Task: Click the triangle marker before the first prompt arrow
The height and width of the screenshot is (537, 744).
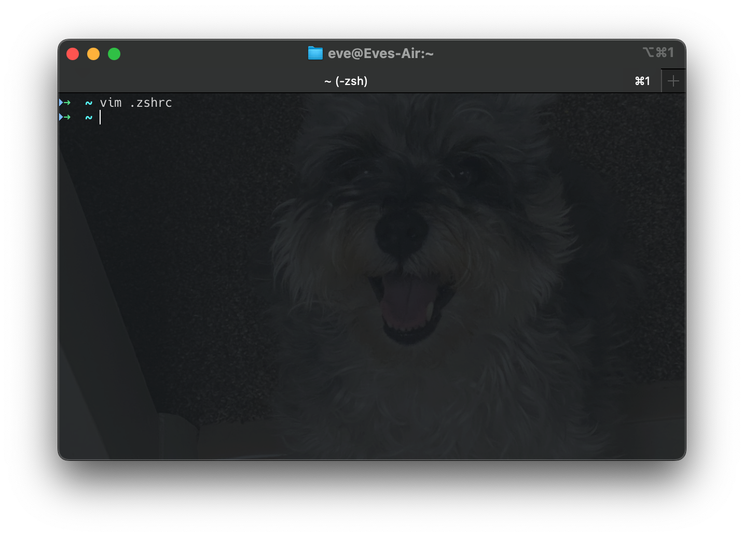Action: (61, 103)
